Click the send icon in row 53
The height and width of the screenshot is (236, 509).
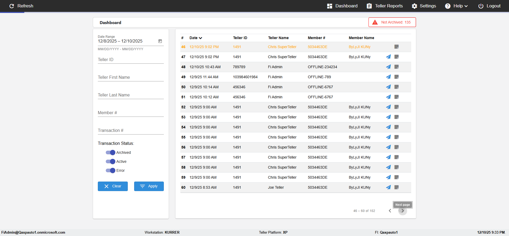coord(388,117)
